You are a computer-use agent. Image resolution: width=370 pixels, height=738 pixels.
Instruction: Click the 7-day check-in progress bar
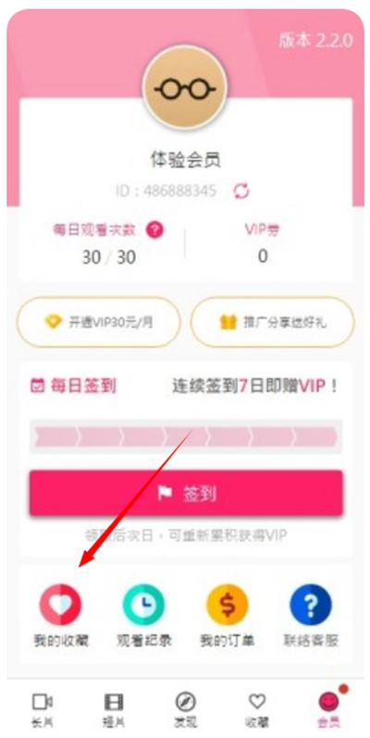coord(186,437)
